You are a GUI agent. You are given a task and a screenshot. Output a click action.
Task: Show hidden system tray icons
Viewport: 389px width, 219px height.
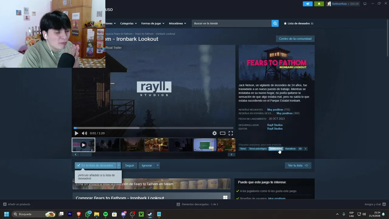337,214
